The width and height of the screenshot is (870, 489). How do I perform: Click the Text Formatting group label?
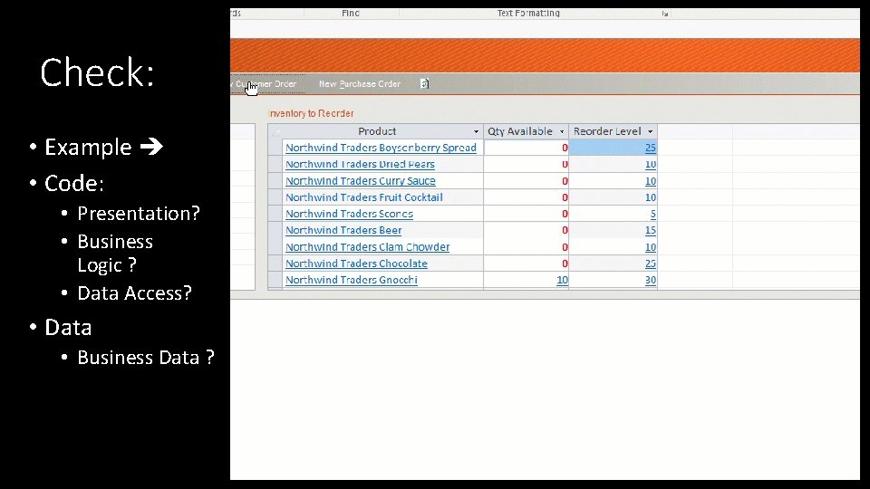click(528, 14)
